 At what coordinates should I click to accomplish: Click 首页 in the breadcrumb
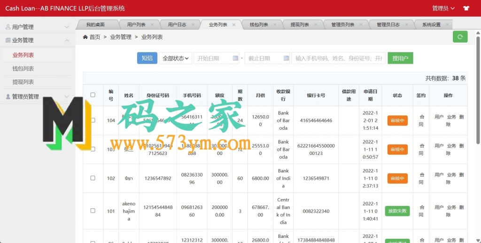coord(95,37)
